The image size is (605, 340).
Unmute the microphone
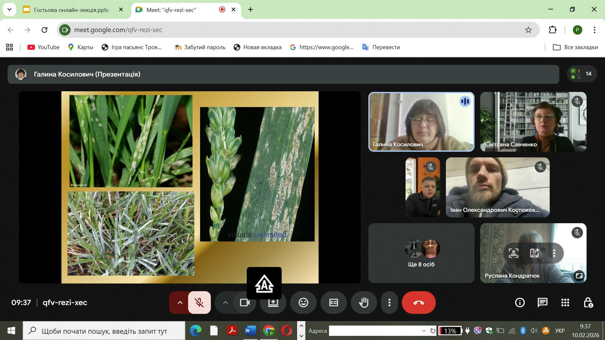(x=199, y=303)
